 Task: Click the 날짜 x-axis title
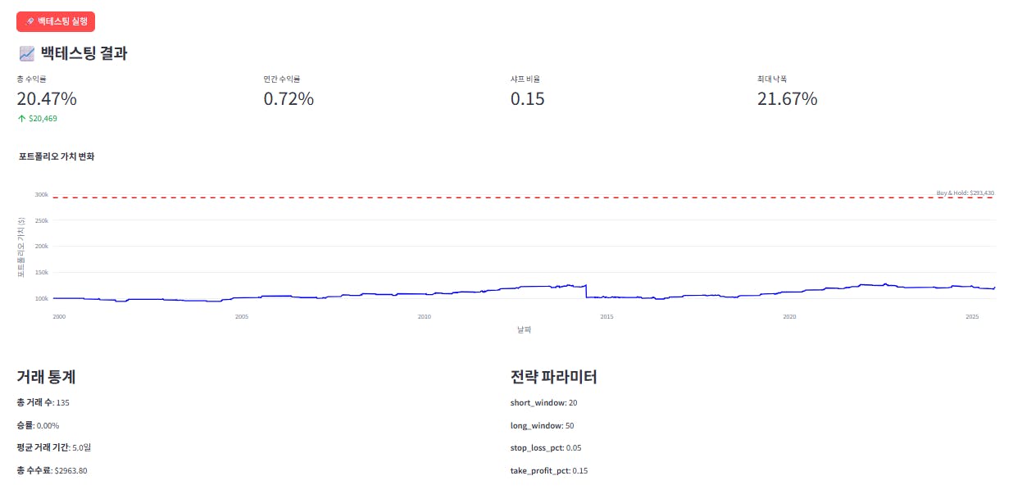click(x=525, y=329)
